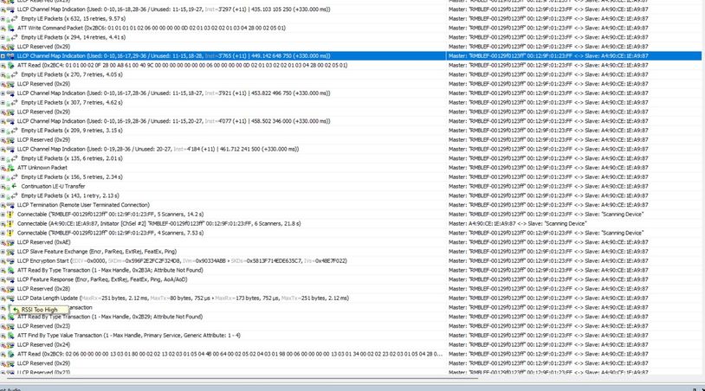The image size is (705, 391).
Task: Click the yellow warning icon of Connectable 5 Scanners
Action: 10,215
